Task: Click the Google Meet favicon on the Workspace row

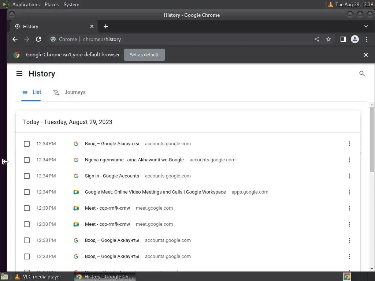Action: (76, 192)
